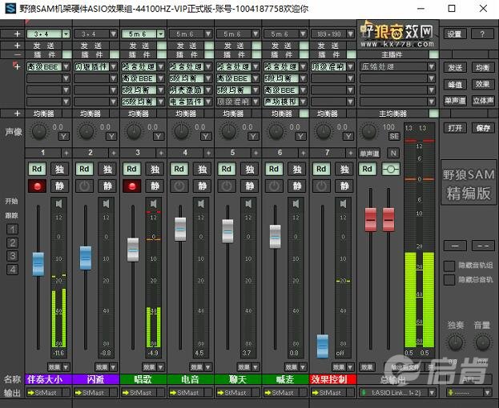
Task: Click the plus icon left of the 均衡器 row
Action: (x=17, y=114)
